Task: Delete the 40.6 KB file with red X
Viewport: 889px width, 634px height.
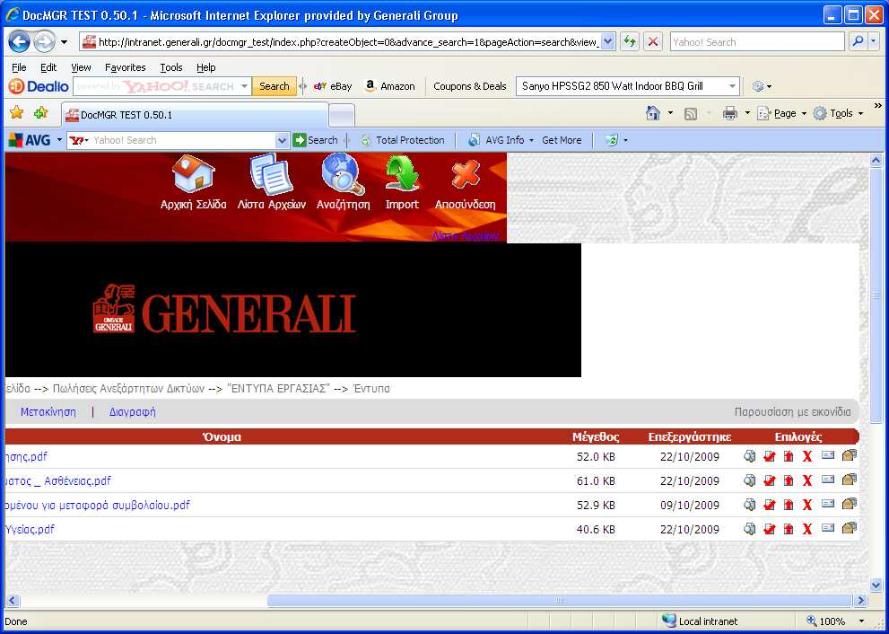Action: point(807,530)
